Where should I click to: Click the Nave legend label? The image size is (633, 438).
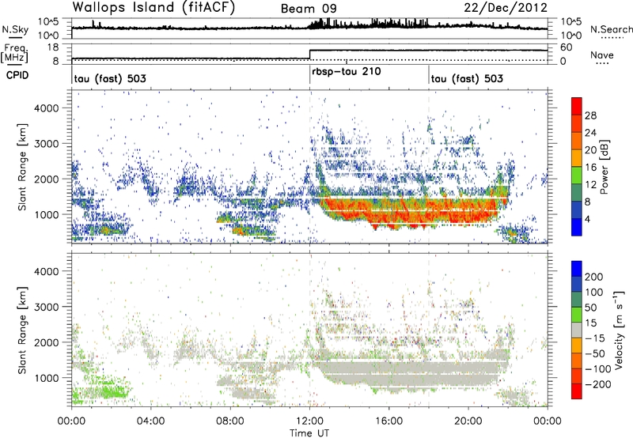click(602, 55)
